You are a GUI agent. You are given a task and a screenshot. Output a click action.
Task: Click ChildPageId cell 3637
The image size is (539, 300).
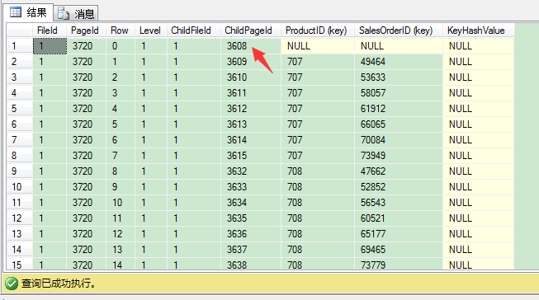(251, 250)
